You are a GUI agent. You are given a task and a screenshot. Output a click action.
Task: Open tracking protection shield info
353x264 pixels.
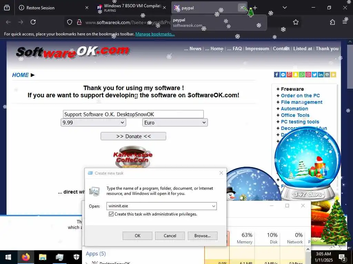pos(70,22)
